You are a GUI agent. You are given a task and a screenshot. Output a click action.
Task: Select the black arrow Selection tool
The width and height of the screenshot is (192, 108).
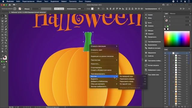pyautogui.click(x=2, y=16)
